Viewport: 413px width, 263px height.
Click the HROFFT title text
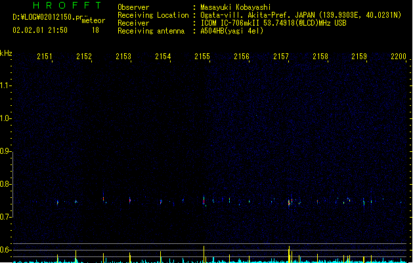tap(67, 5)
